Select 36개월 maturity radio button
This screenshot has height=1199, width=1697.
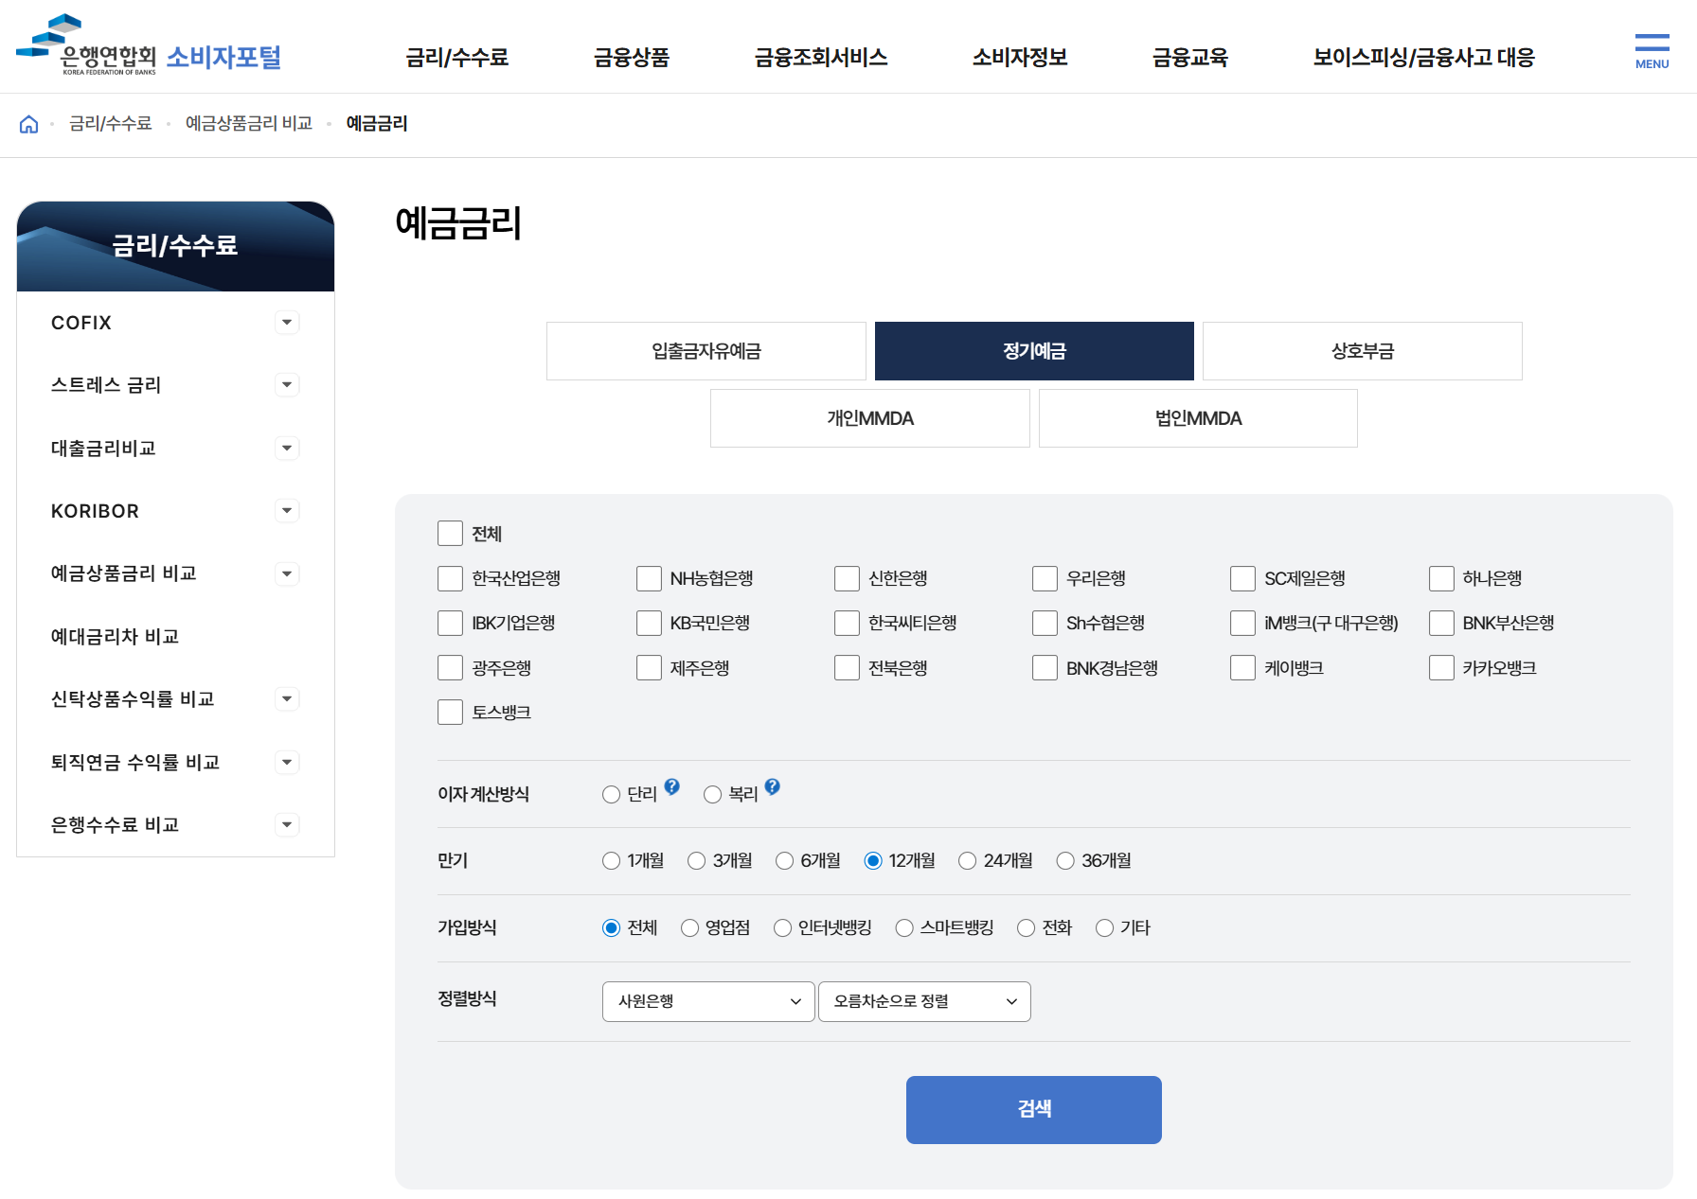point(1065,861)
